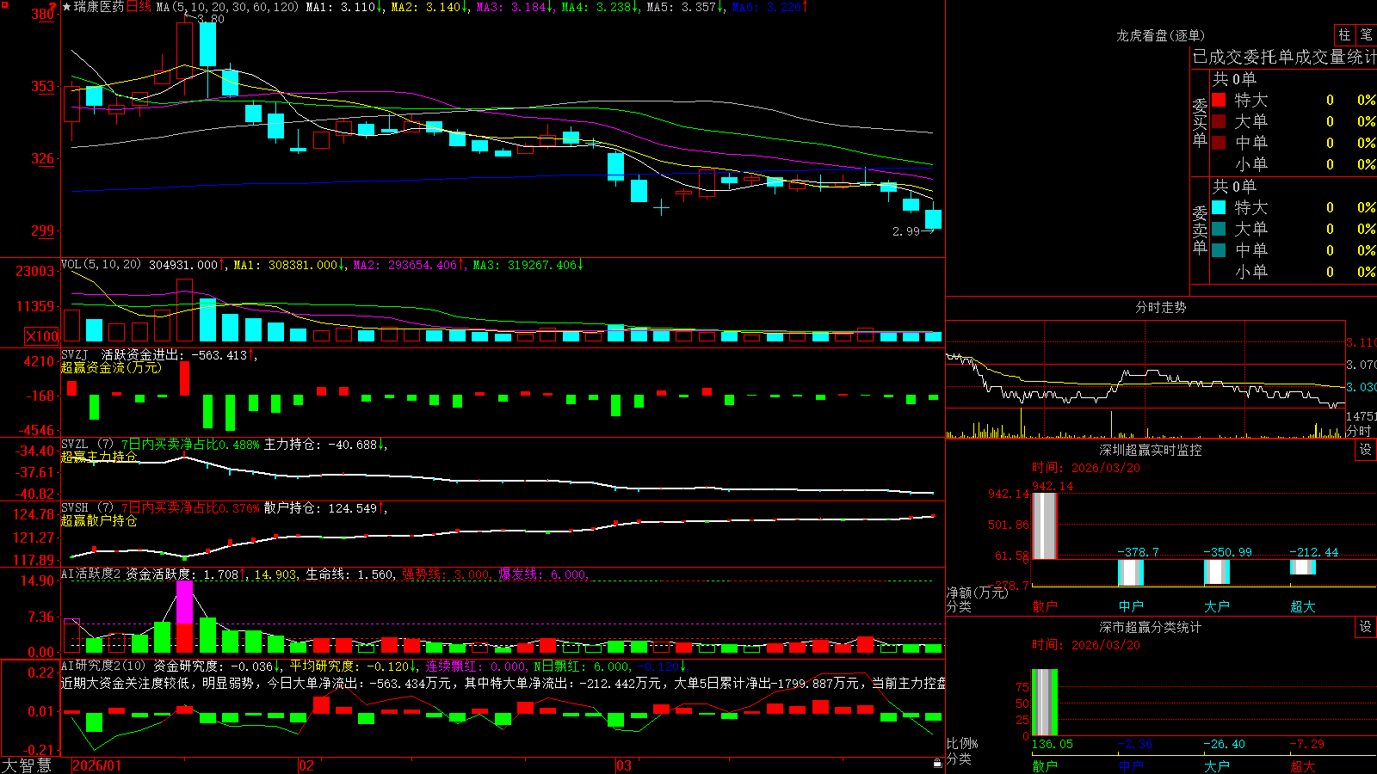This screenshot has width=1377, height=774.
Task: Click the bright red 特大 buy-order swatch
Action: 1219,100
